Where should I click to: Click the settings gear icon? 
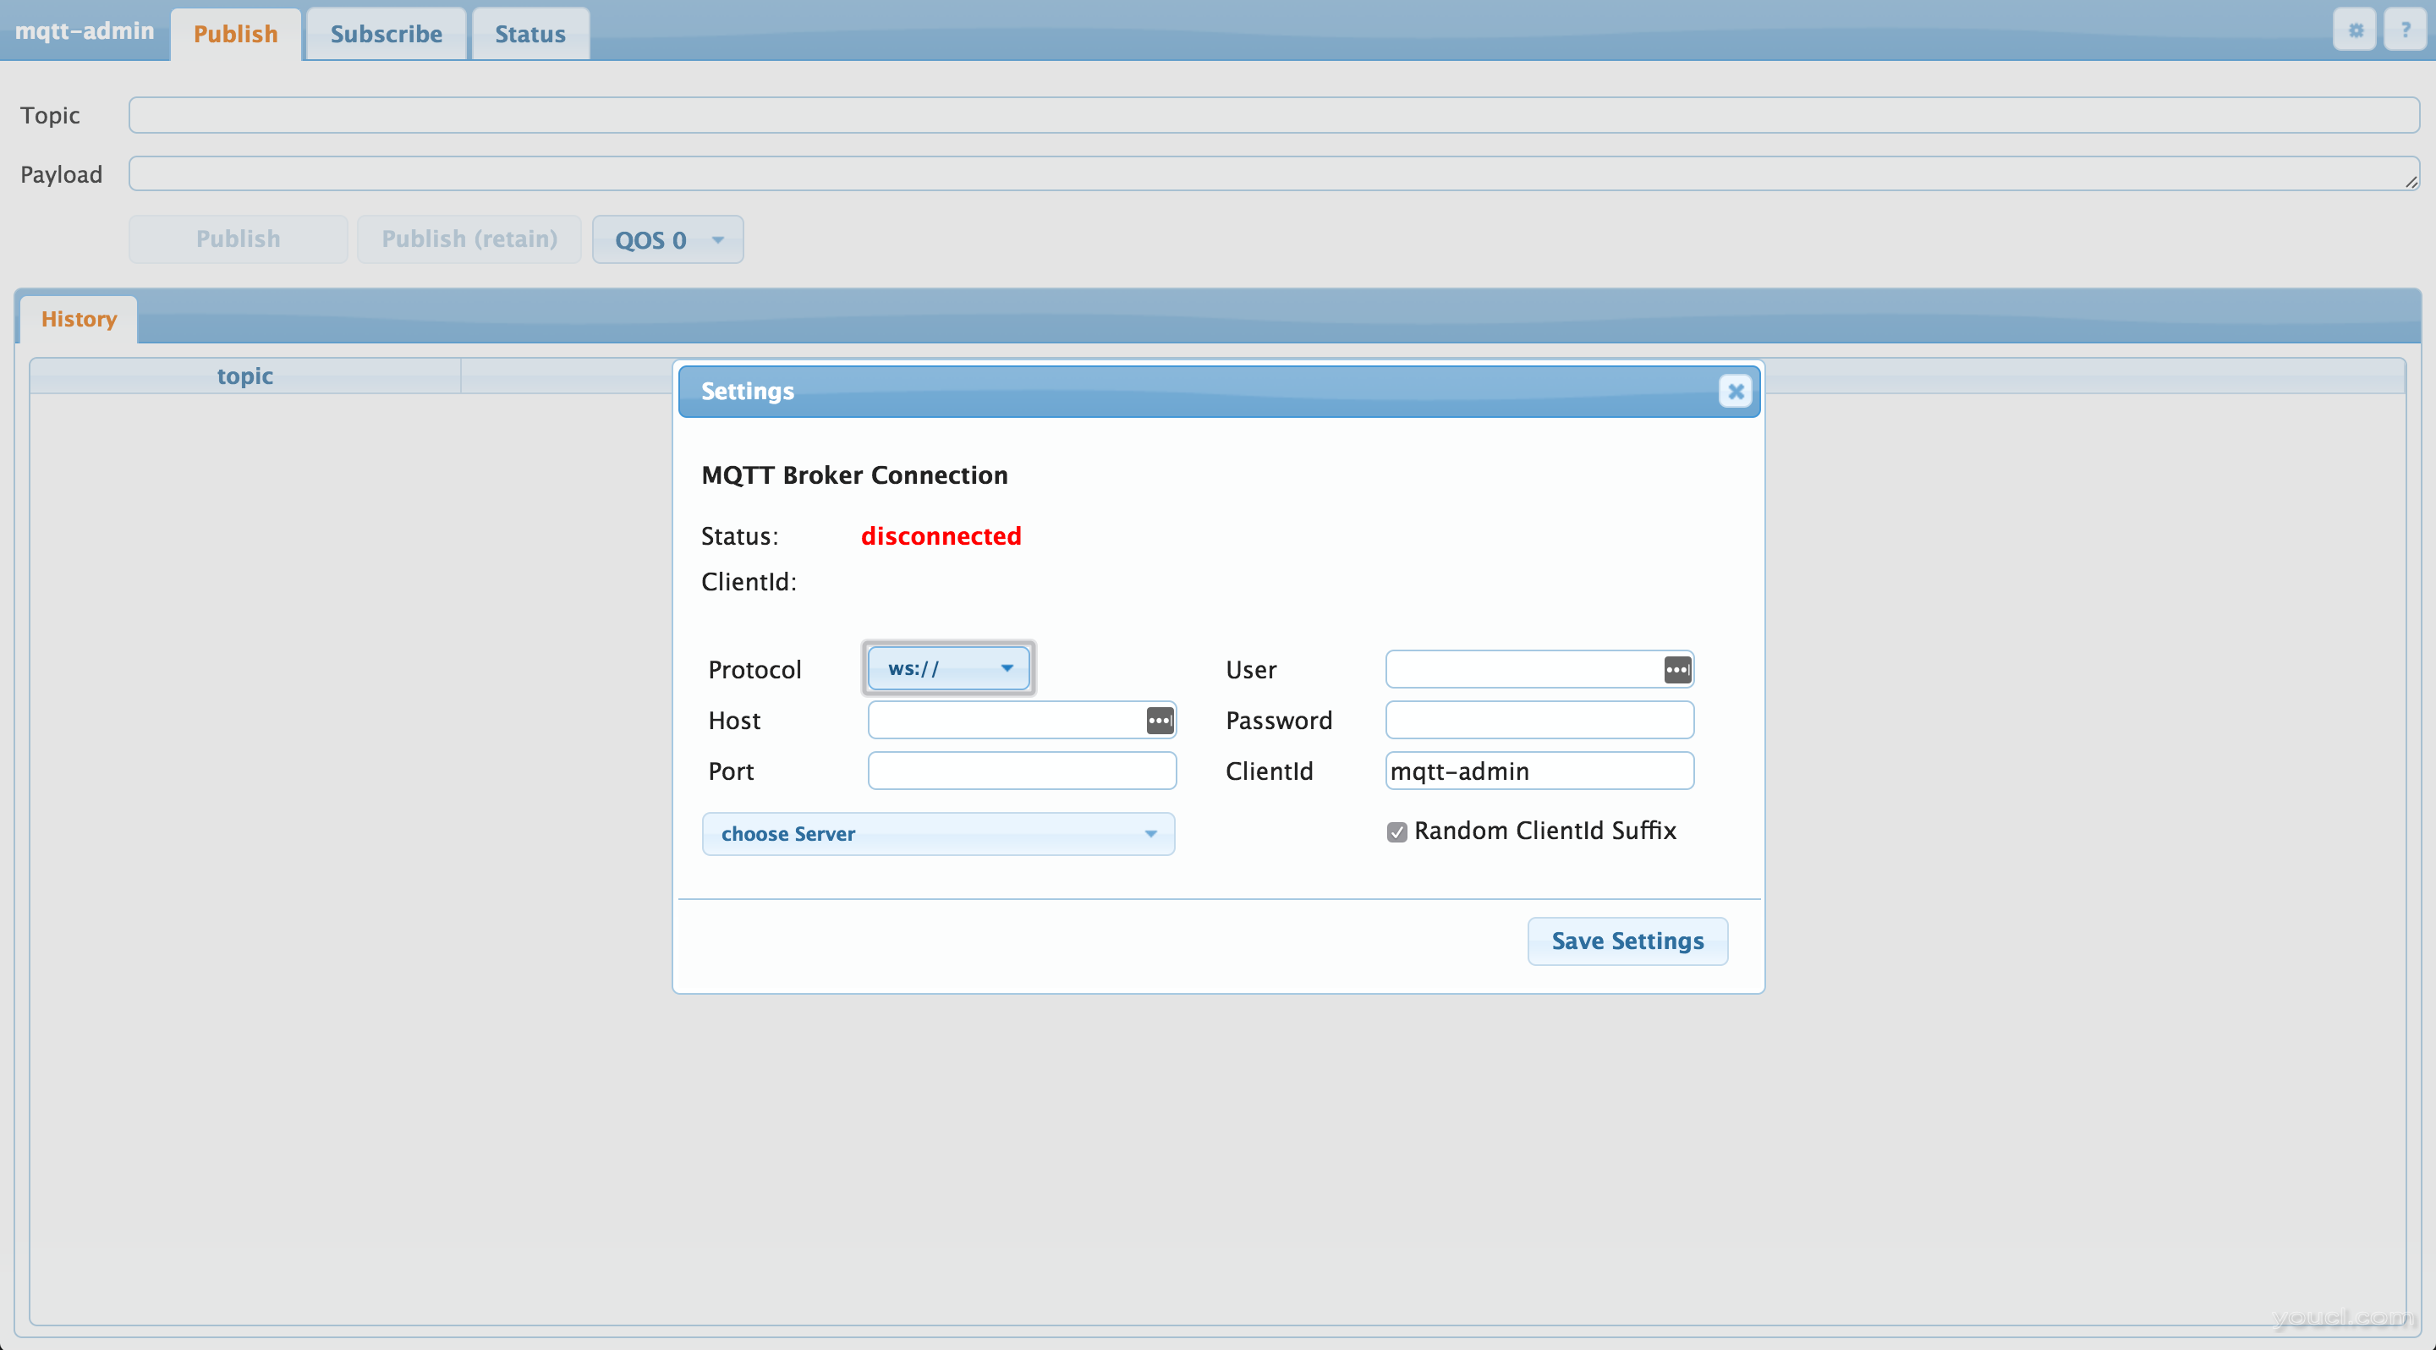(2356, 30)
